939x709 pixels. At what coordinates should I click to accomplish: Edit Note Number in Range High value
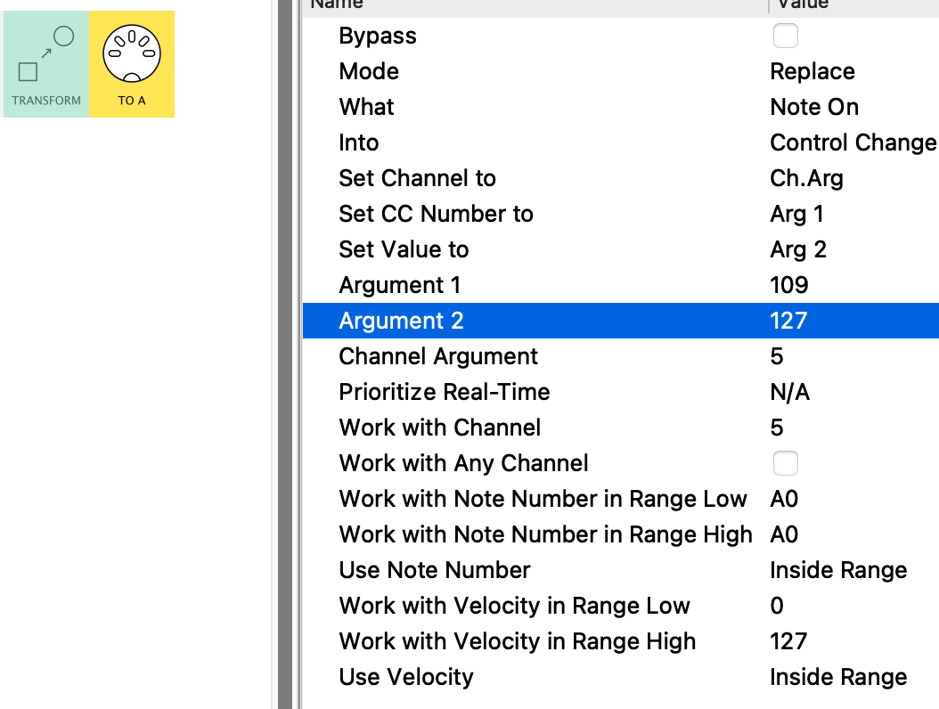784,534
